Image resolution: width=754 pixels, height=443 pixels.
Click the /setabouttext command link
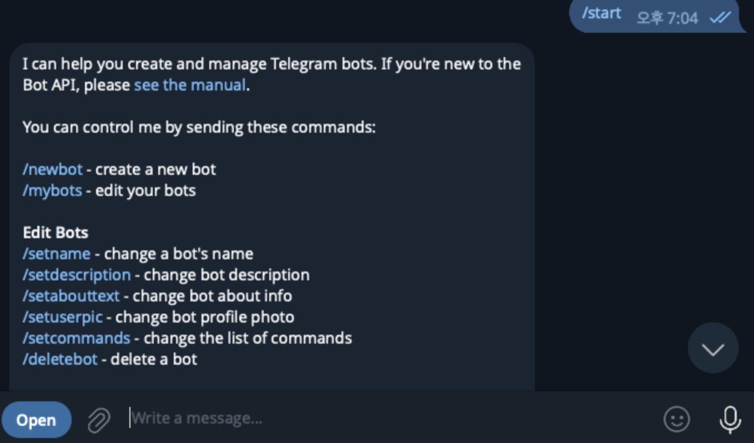(71, 296)
